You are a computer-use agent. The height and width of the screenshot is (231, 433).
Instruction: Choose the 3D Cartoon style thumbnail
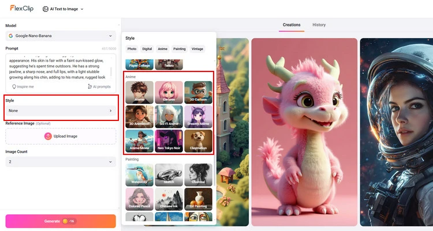point(198,92)
